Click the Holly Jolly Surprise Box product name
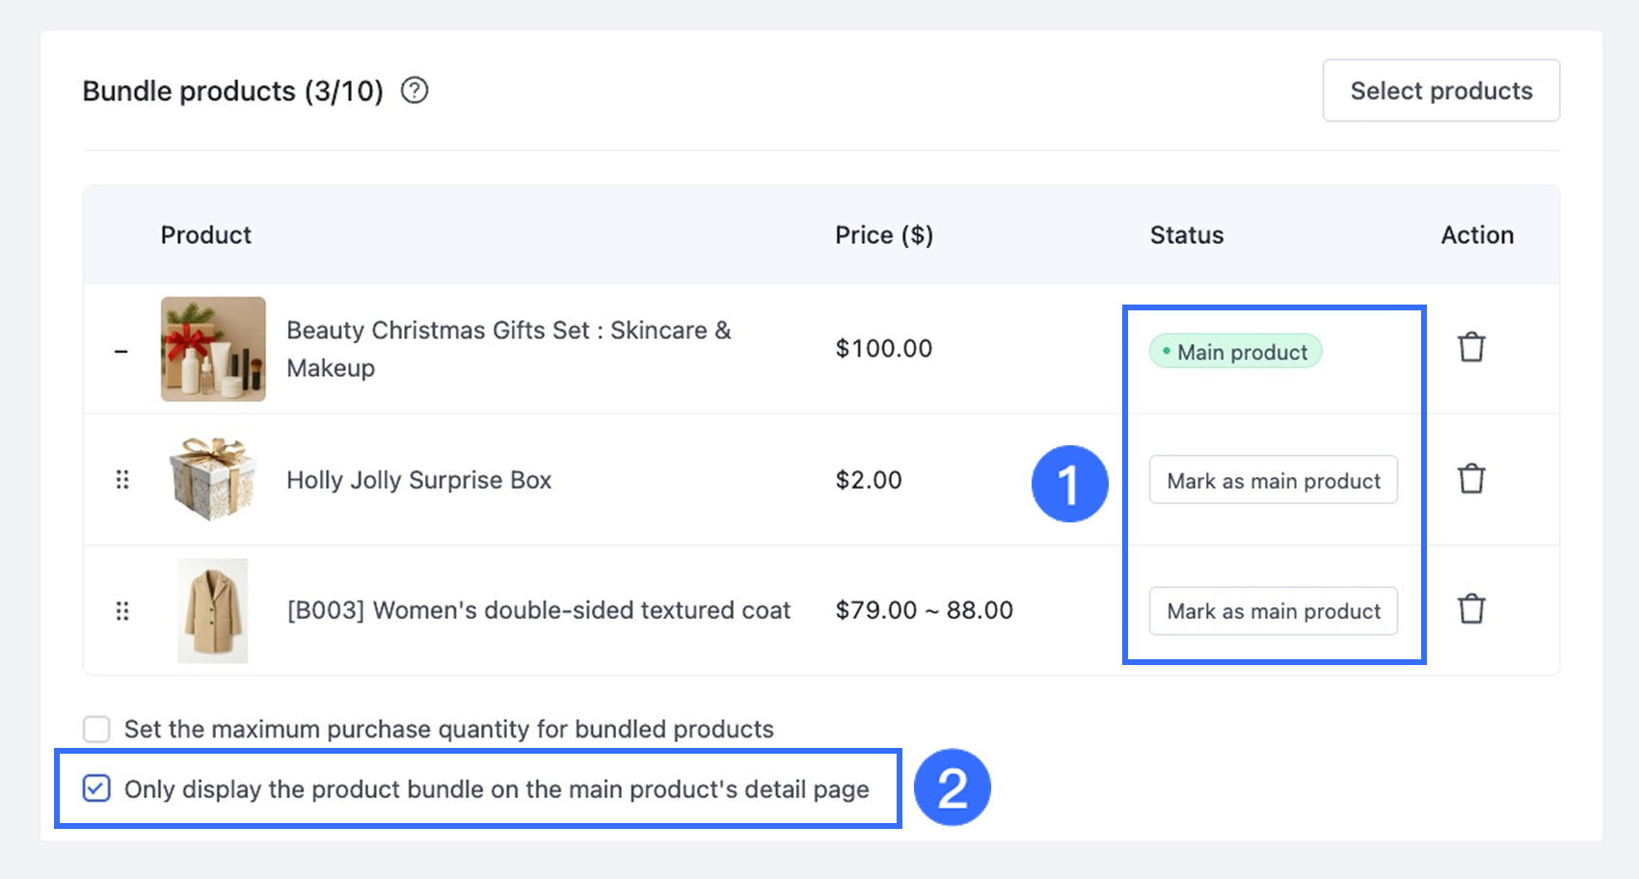 (x=418, y=480)
